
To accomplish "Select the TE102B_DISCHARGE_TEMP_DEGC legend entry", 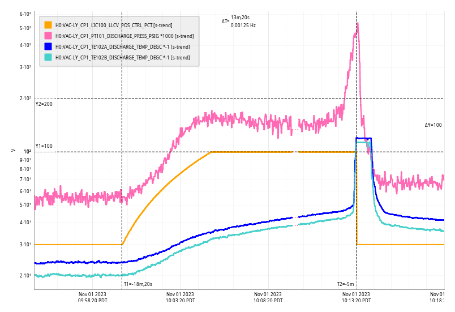I will (122, 57).
